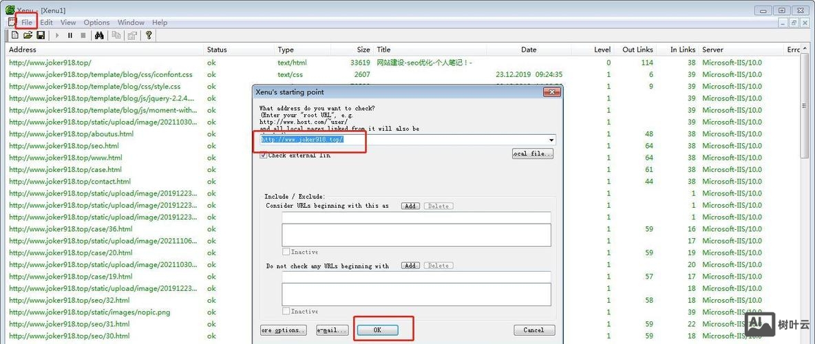Click the Local file button
This screenshot has width=815, height=344.
[x=533, y=154]
